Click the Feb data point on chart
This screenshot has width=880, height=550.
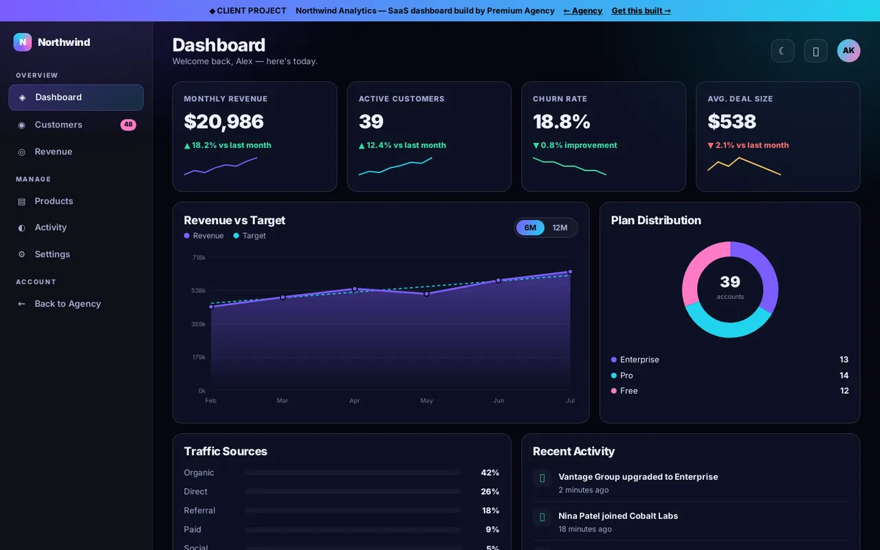[211, 307]
